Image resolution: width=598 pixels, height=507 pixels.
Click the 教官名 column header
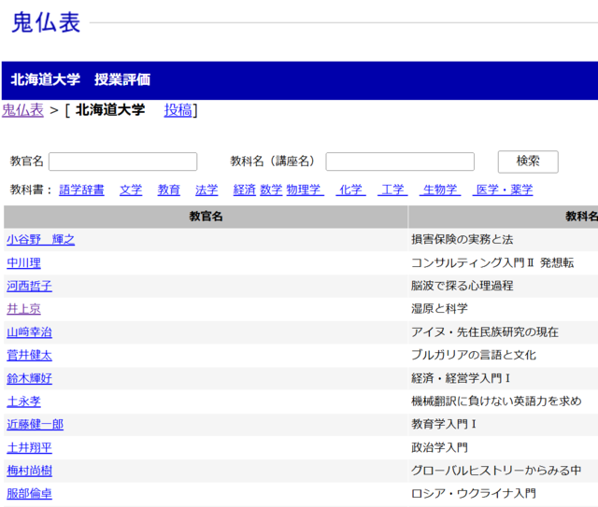click(206, 217)
